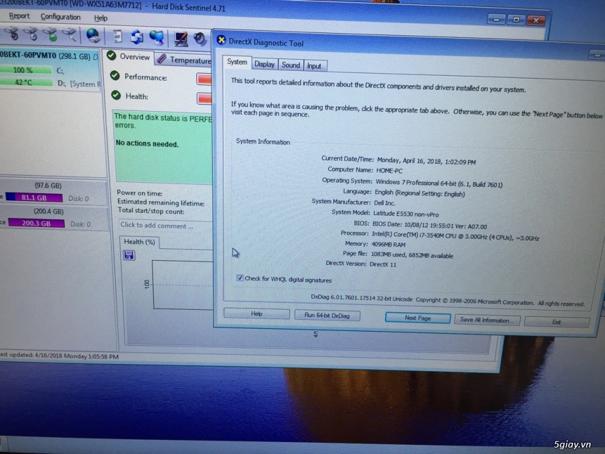
Task: Click the '4096MB RAM' memory value
Action: 388,244
